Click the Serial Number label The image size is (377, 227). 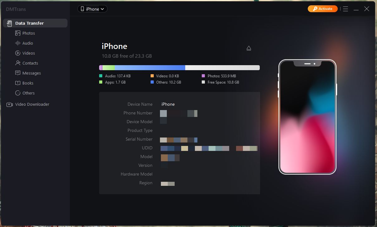click(x=139, y=139)
